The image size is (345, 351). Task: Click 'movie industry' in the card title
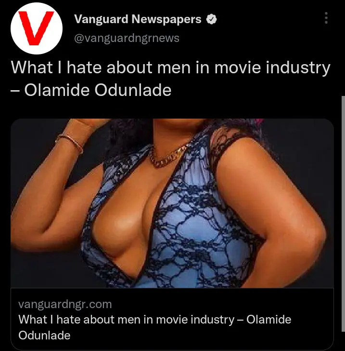(x=195, y=320)
